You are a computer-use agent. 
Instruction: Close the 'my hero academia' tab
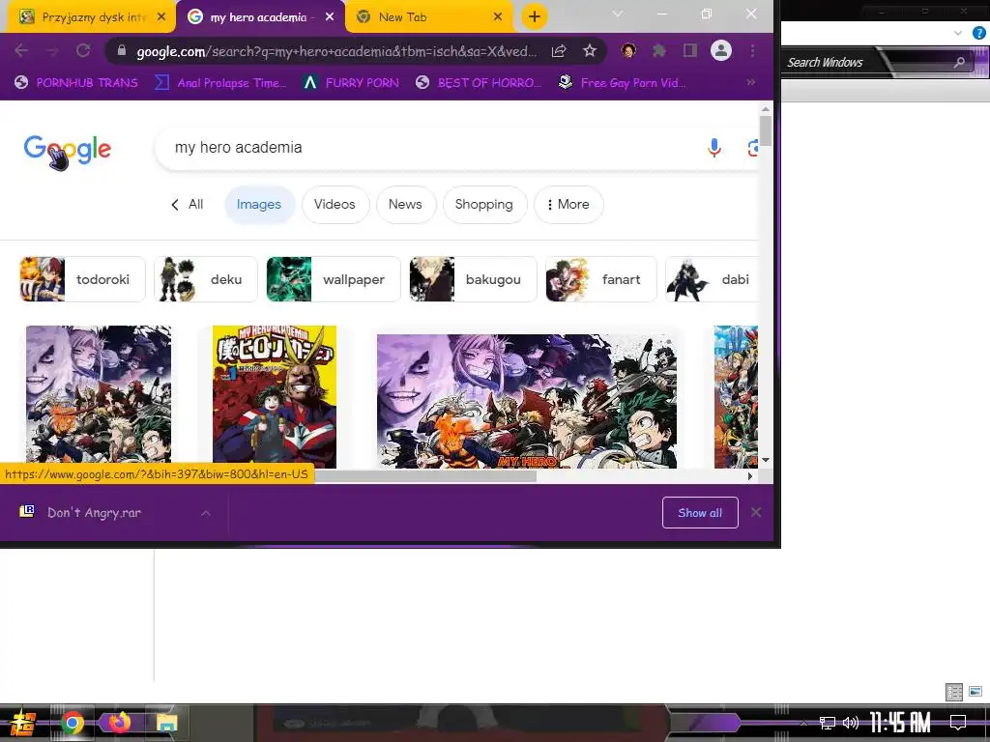(330, 17)
